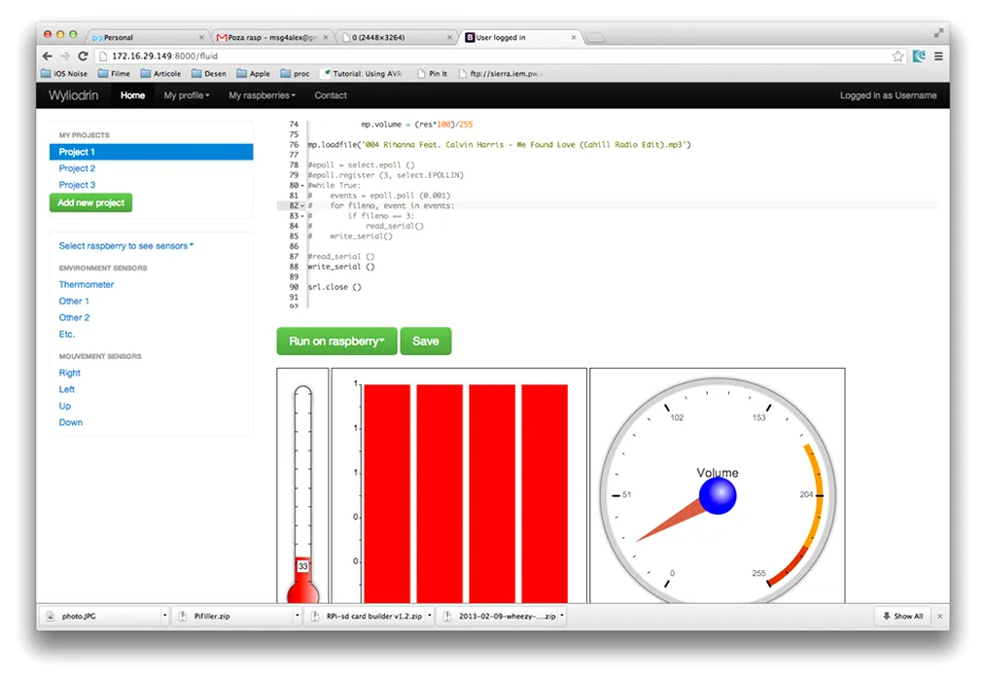Reload the page with the refresh icon
The image size is (986, 681).
[84, 56]
